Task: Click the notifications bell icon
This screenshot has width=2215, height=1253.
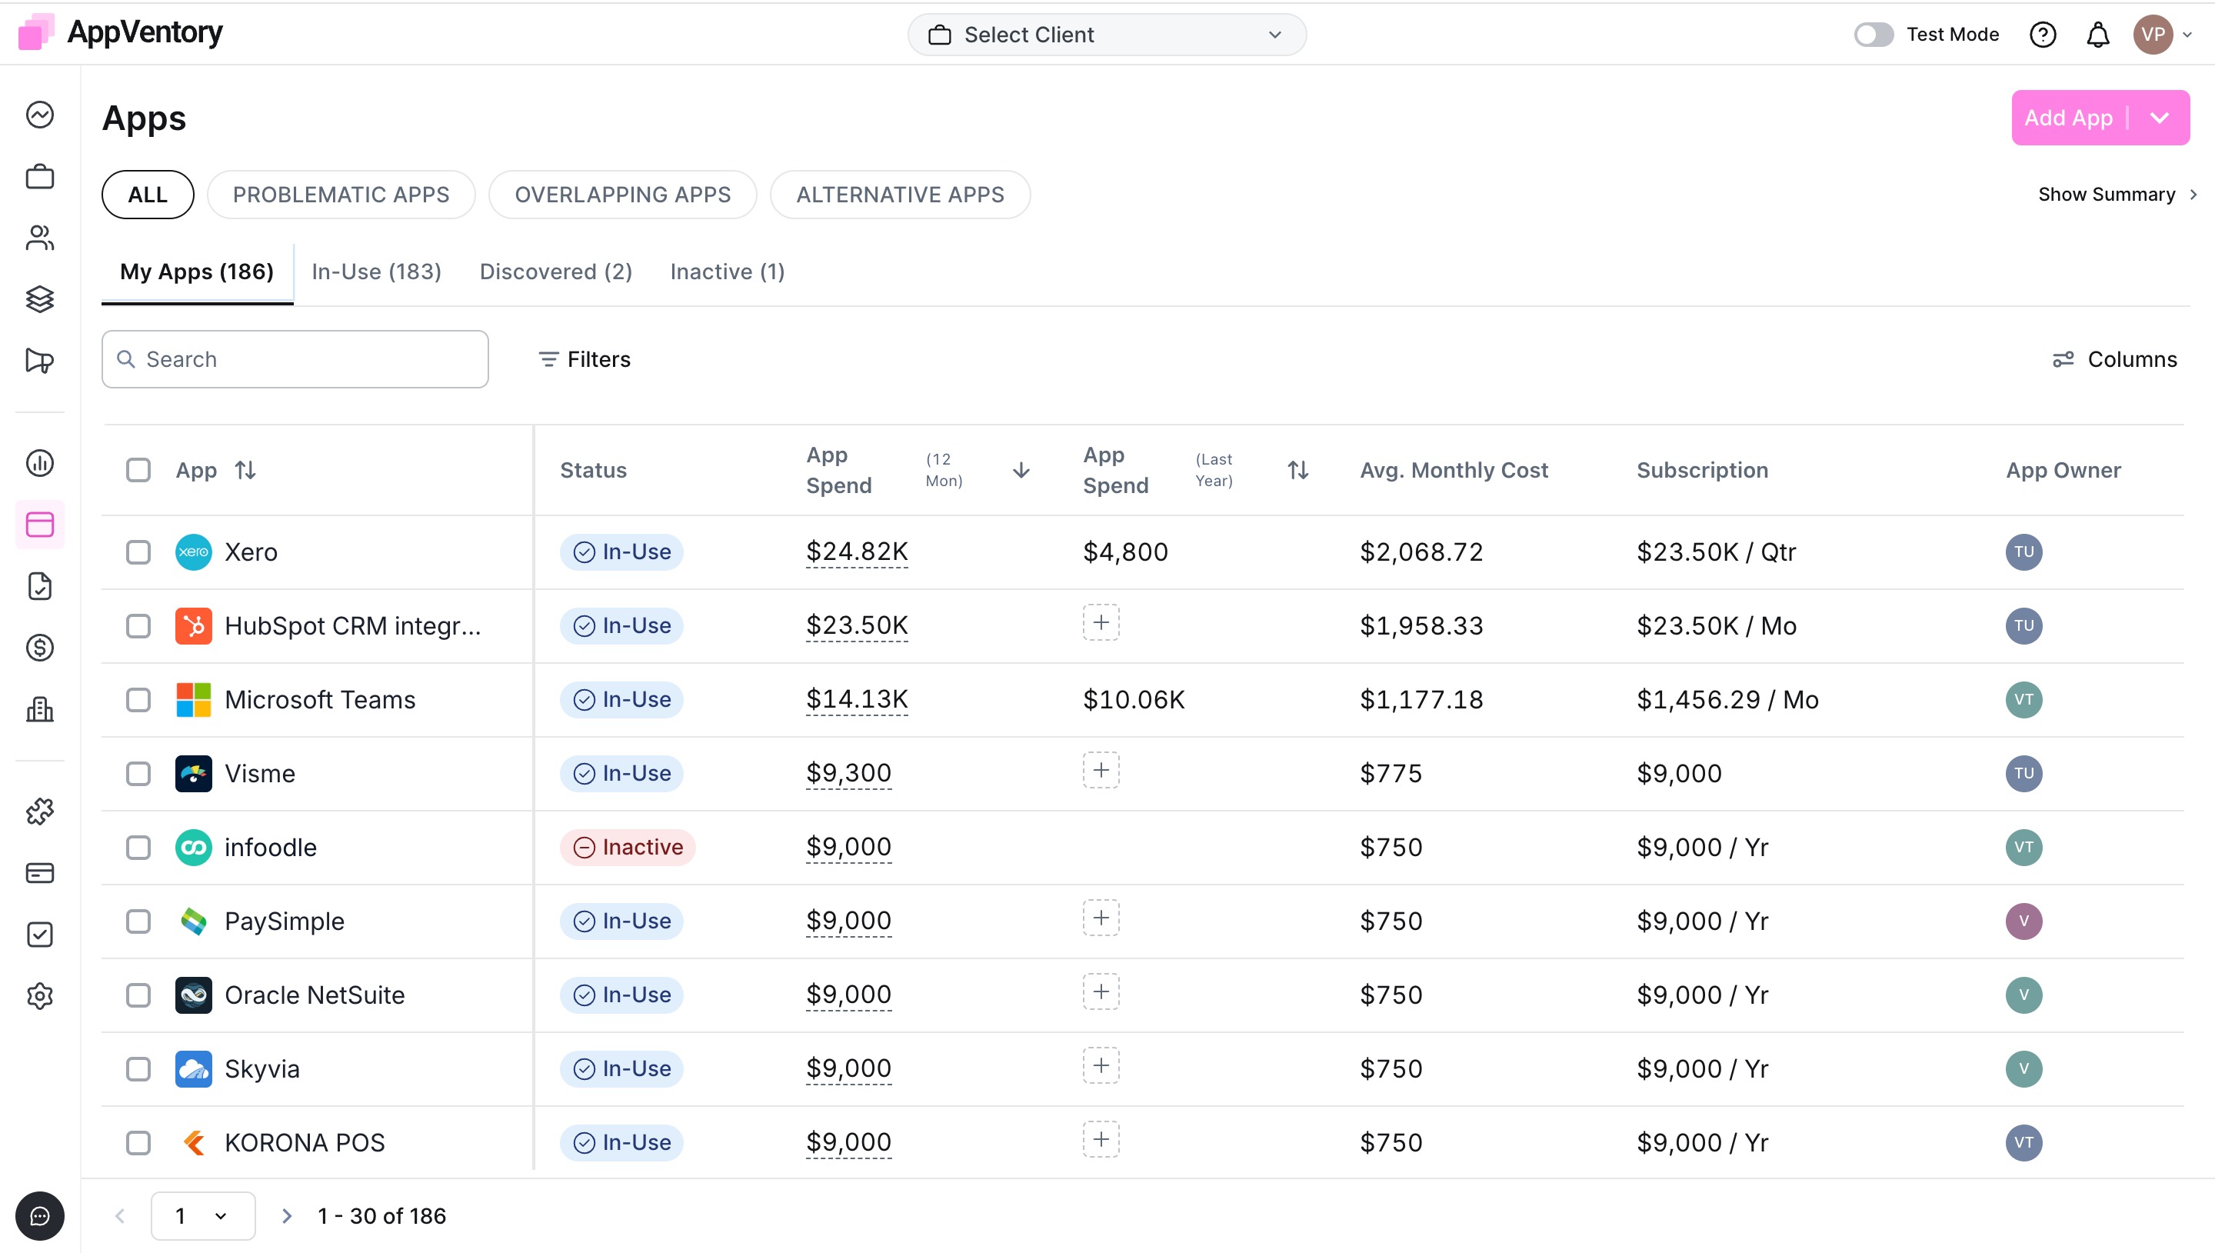Action: point(2097,35)
